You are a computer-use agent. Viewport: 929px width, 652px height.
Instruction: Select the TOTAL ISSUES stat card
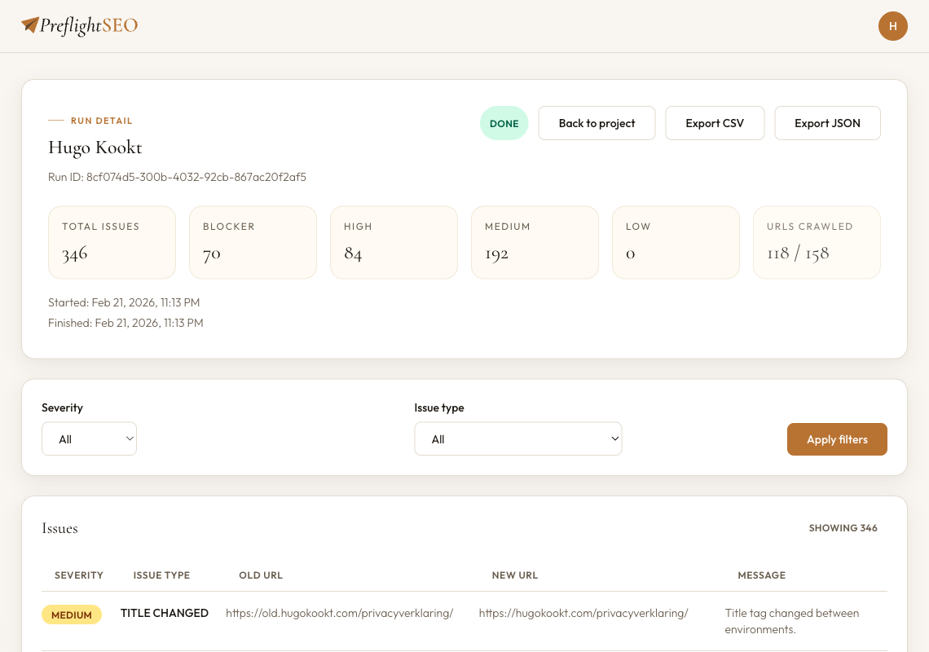[x=112, y=242]
